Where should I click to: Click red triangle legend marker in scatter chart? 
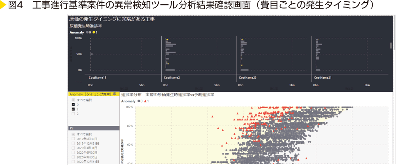(145, 101)
